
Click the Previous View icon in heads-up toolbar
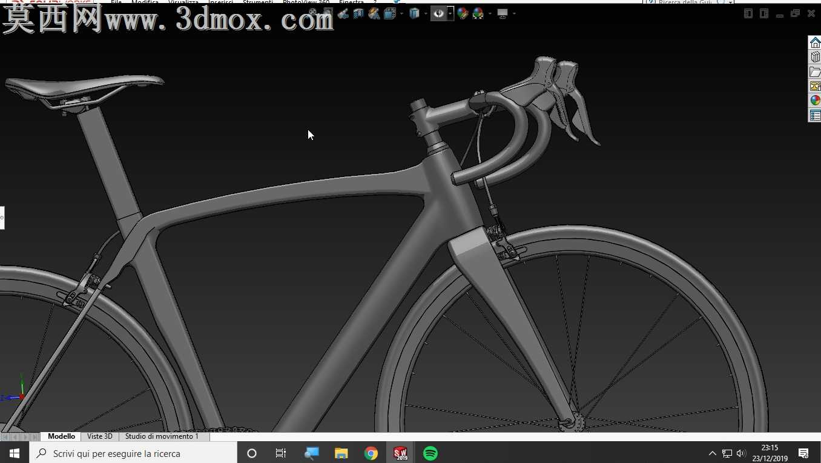point(343,13)
